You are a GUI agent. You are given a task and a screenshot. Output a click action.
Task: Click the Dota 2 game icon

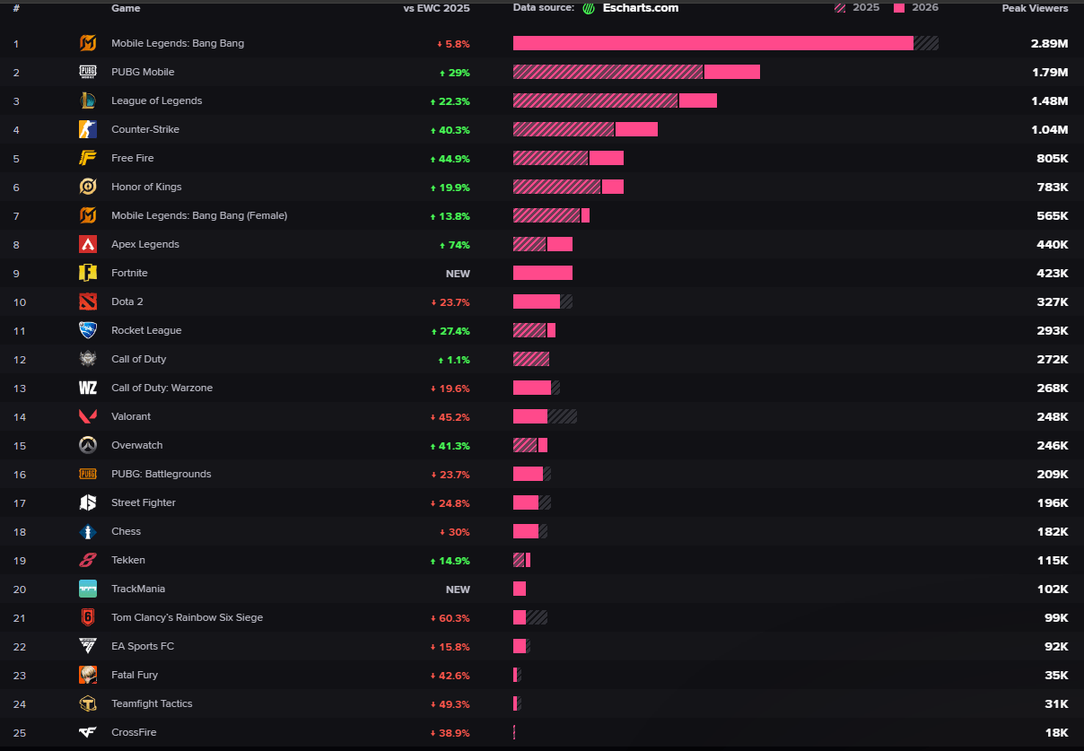click(88, 301)
